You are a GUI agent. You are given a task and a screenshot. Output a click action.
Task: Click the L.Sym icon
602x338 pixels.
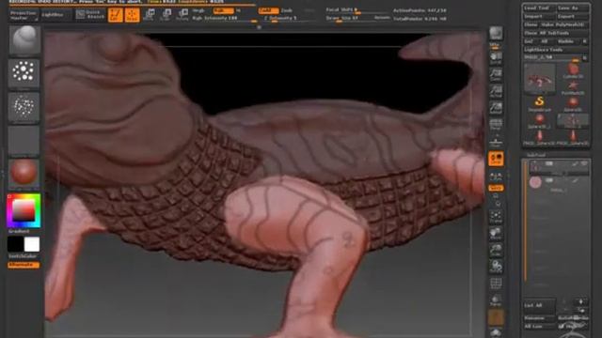496,177
